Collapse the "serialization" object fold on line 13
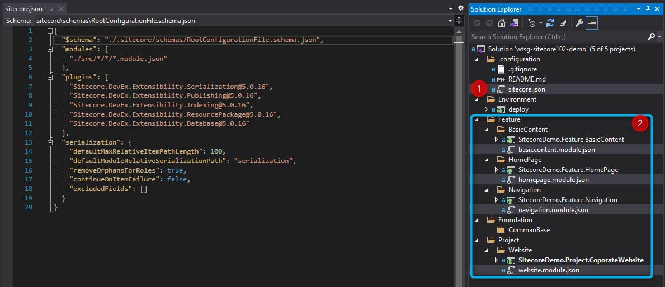 [x=50, y=142]
